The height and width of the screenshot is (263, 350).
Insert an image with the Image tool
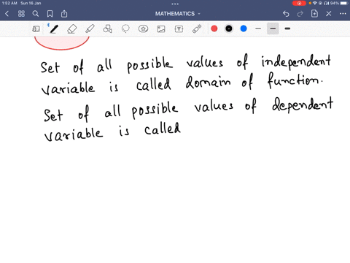pyautogui.click(x=161, y=29)
